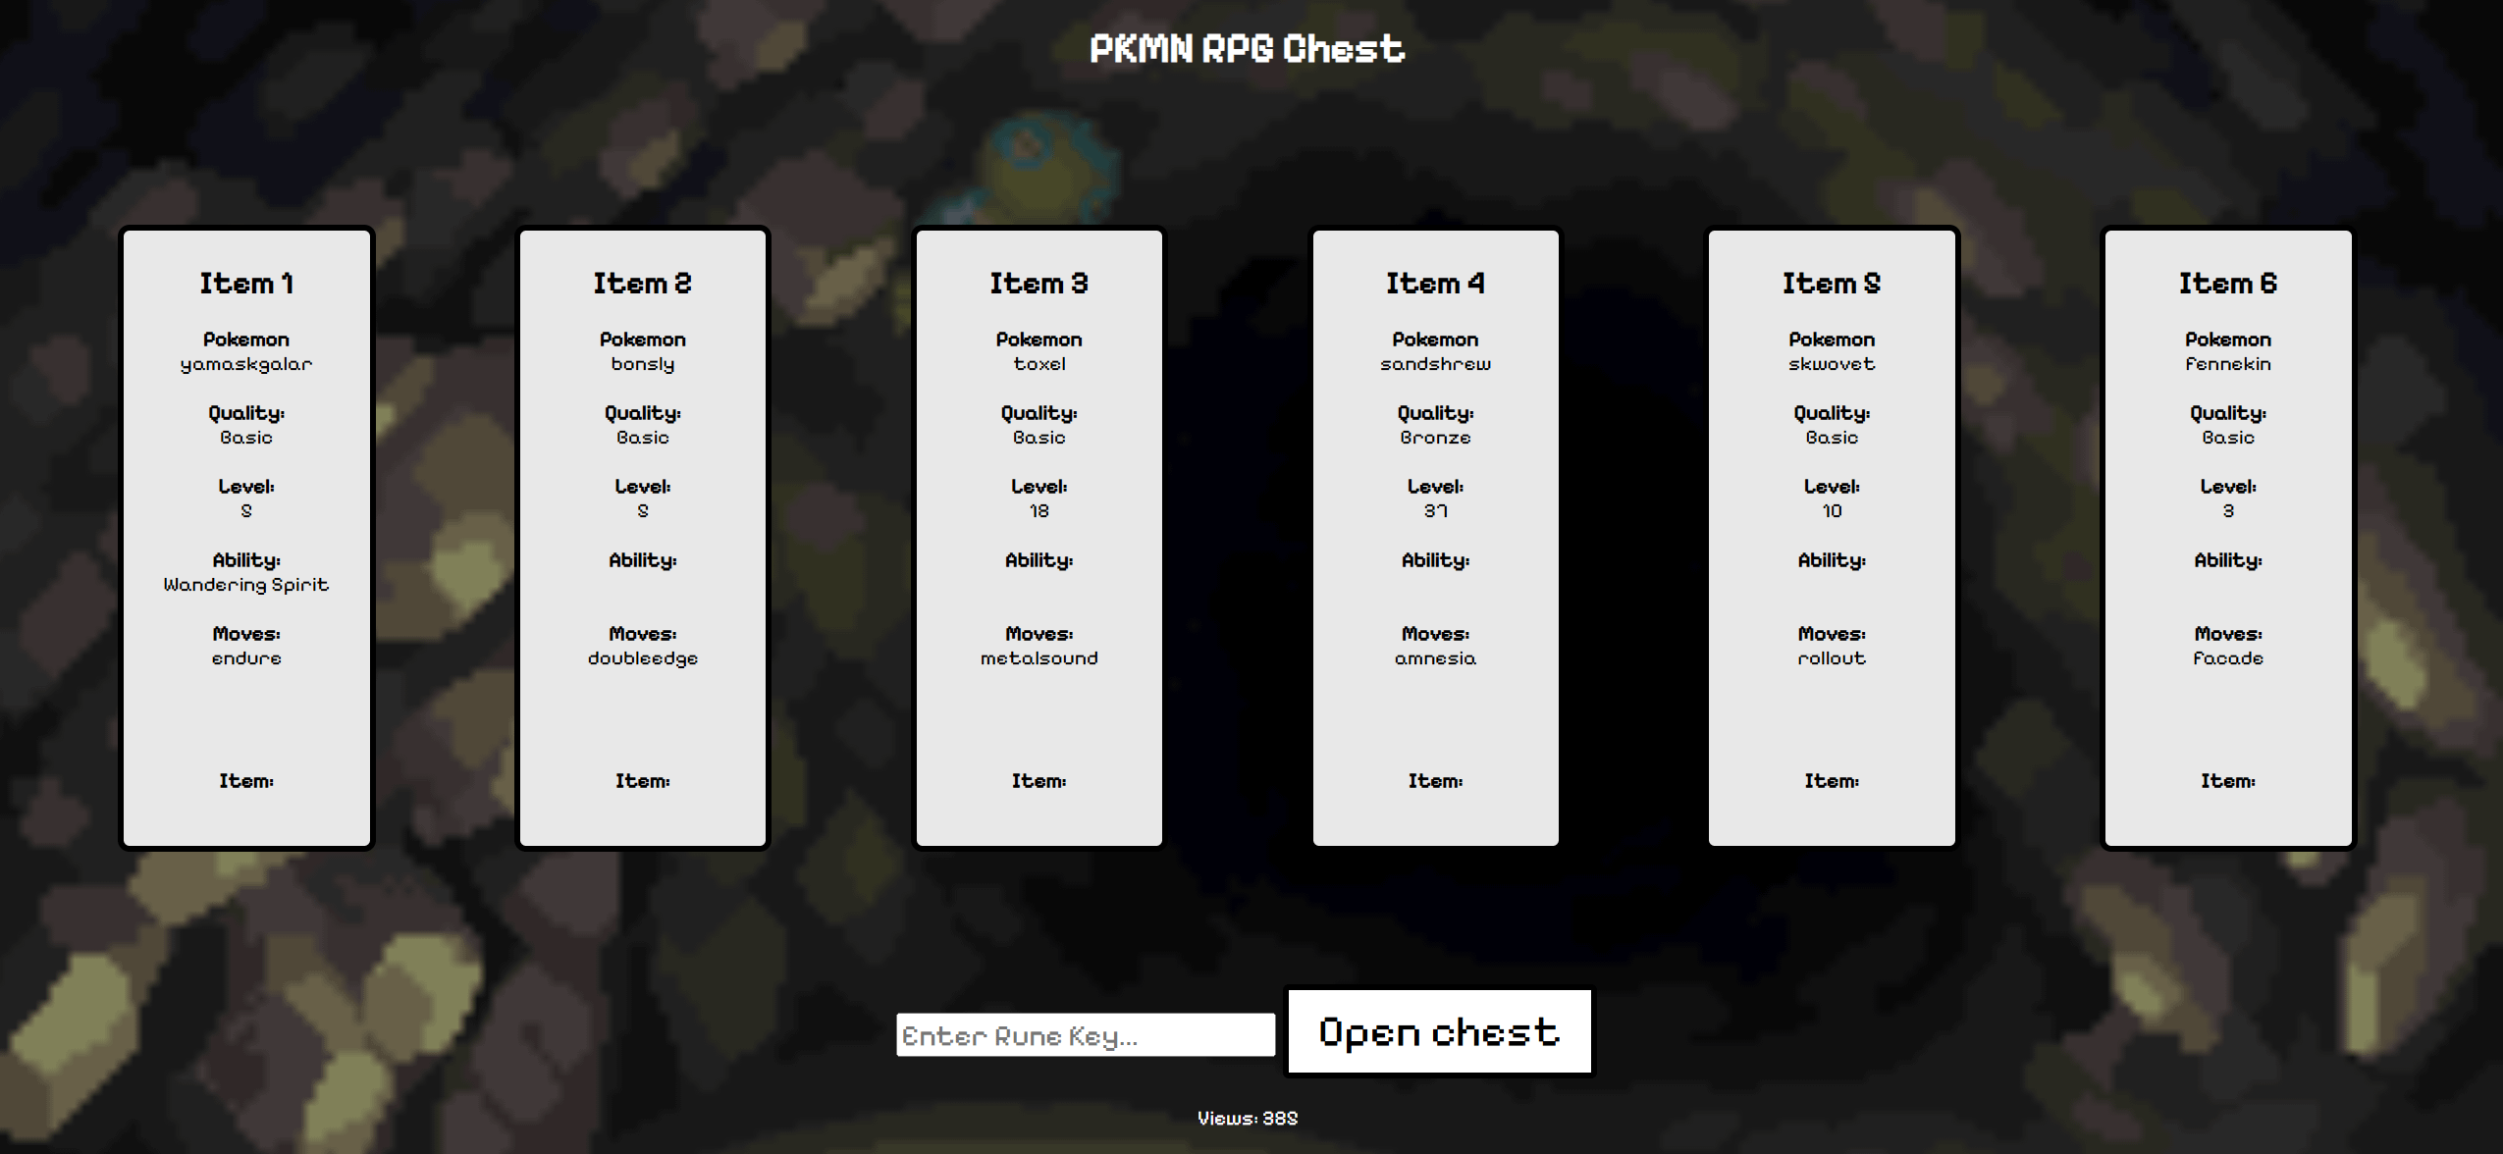Click the doubleedge move text

pos(643,658)
